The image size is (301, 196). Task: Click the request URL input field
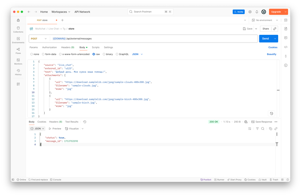[x=150, y=39]
